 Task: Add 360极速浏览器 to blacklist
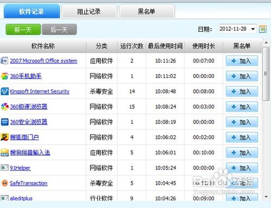coord(242,107)
